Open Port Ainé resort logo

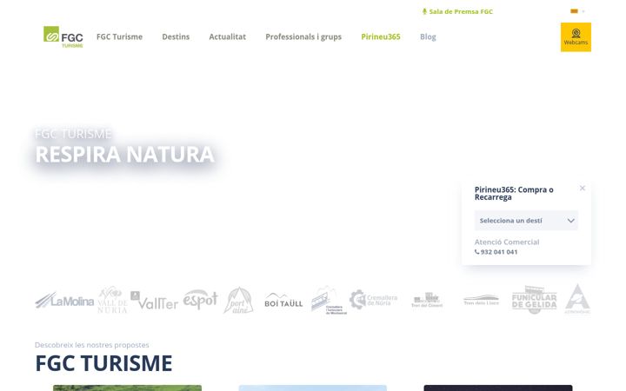[x=239, y=300]
